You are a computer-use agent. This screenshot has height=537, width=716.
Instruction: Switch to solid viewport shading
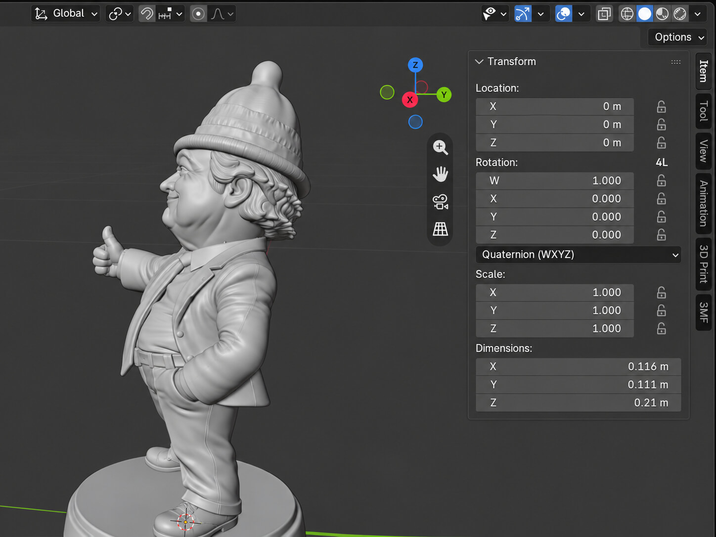645,13
